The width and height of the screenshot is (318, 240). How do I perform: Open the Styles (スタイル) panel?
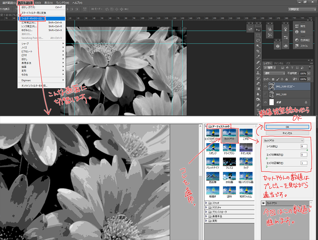pyautogui.click(x=301, y=46)
